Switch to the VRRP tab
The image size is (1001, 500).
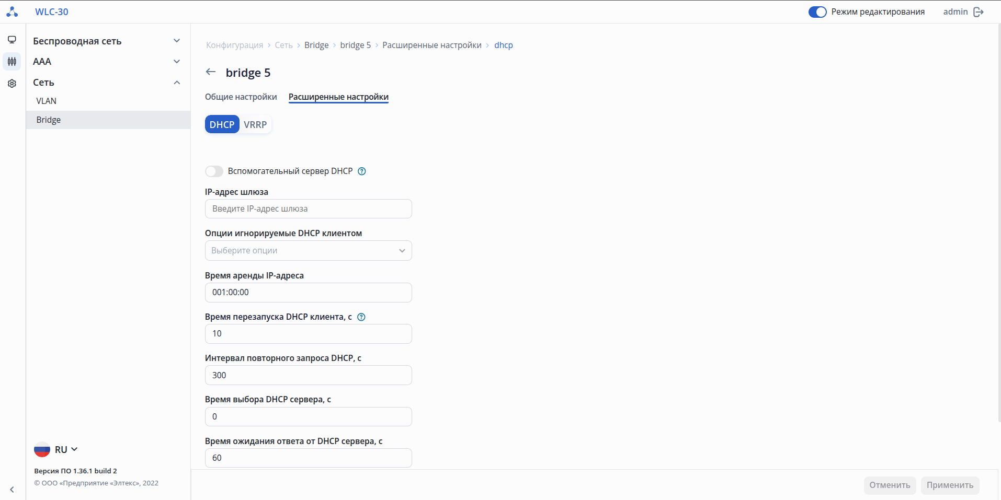(x=255, y=125)
